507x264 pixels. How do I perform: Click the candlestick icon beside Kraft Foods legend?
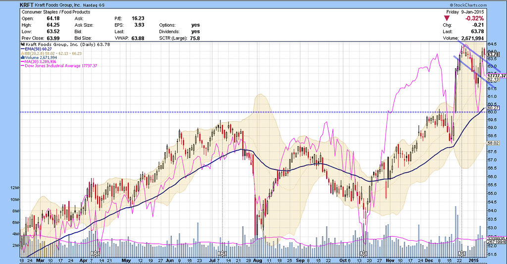(23, 45)
